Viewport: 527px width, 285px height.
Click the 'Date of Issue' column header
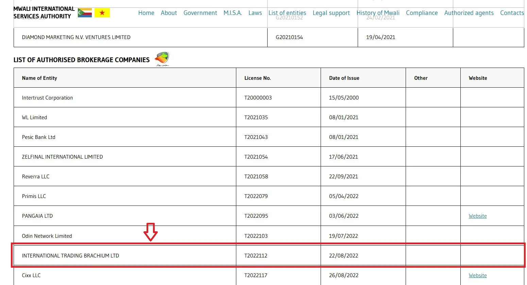tap(344, 78)
